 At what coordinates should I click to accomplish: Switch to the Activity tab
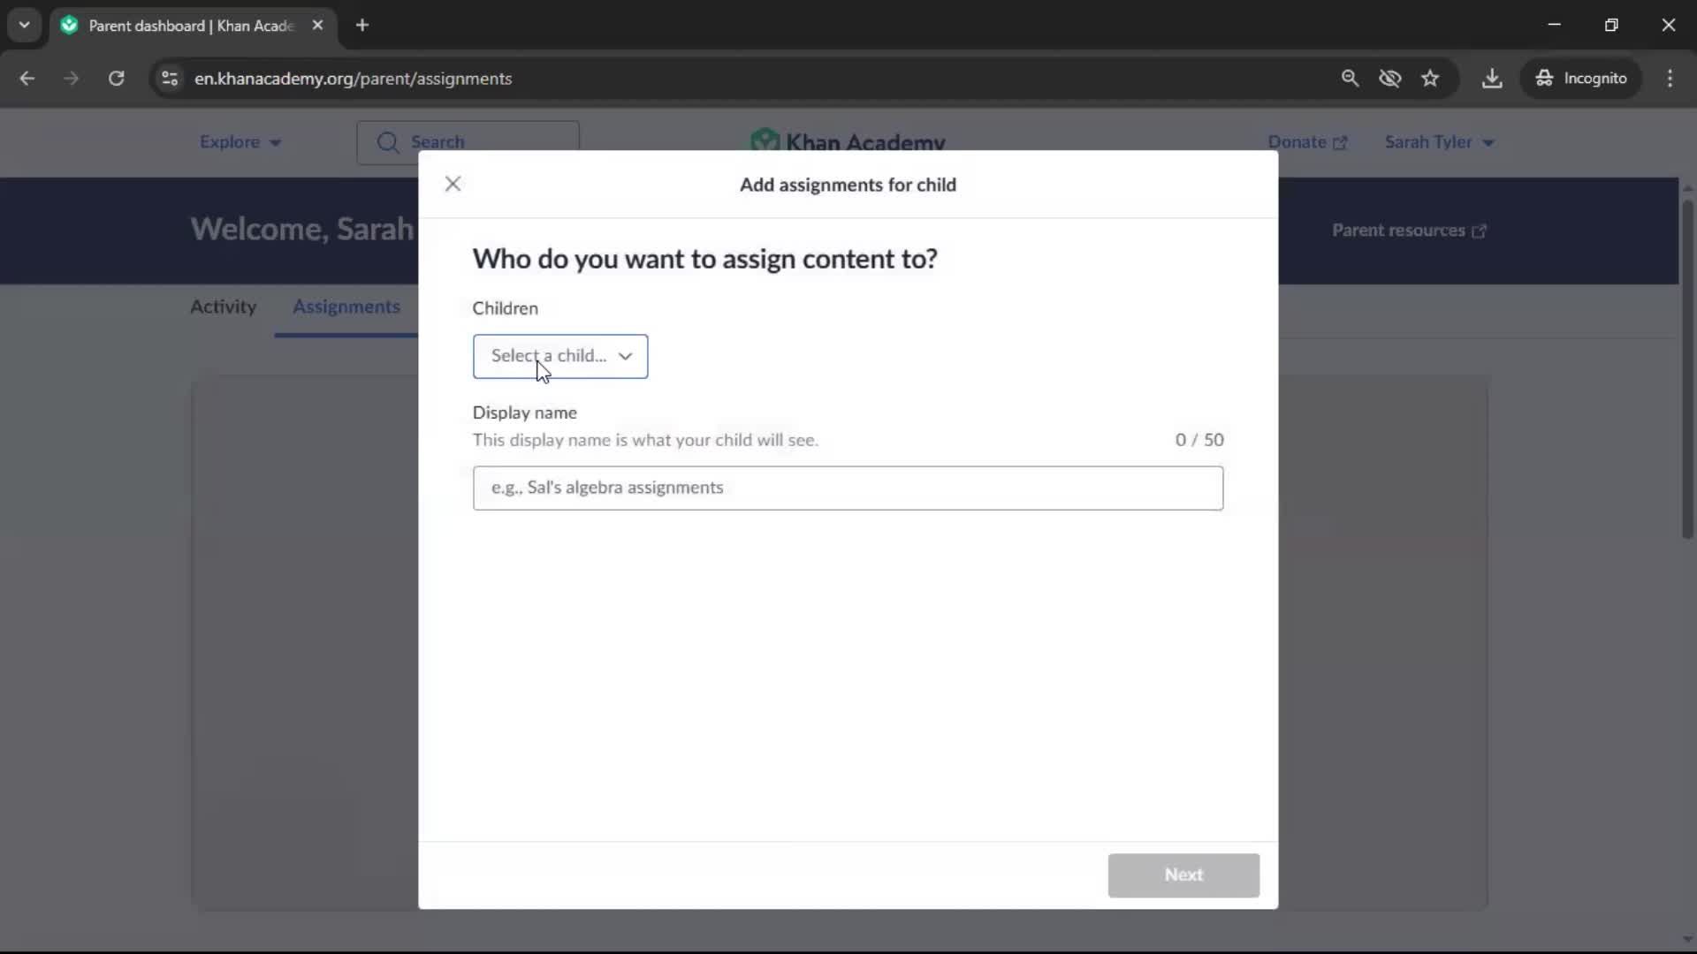click(223, 307)
